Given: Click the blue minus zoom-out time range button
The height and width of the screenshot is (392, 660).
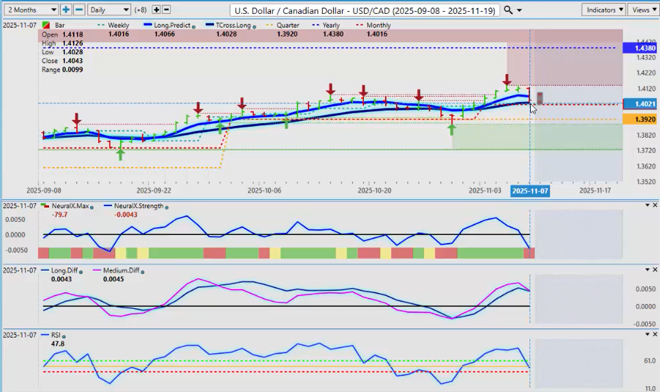Looking at the screenshot, I should (79, 10).
